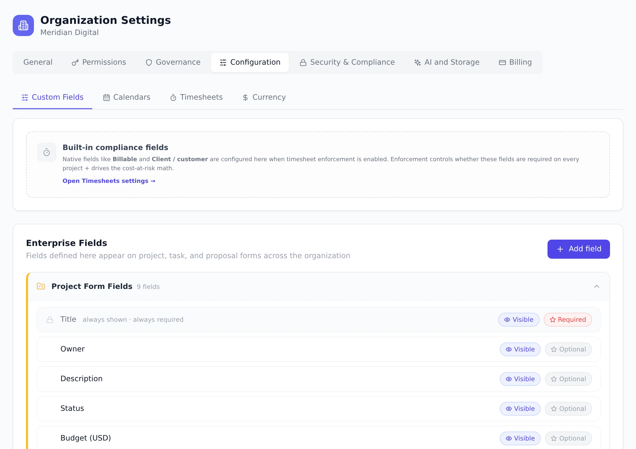Click the Enterprise Fields heading
This screenshot has height=449, width=636.
(x=67, y=243)
